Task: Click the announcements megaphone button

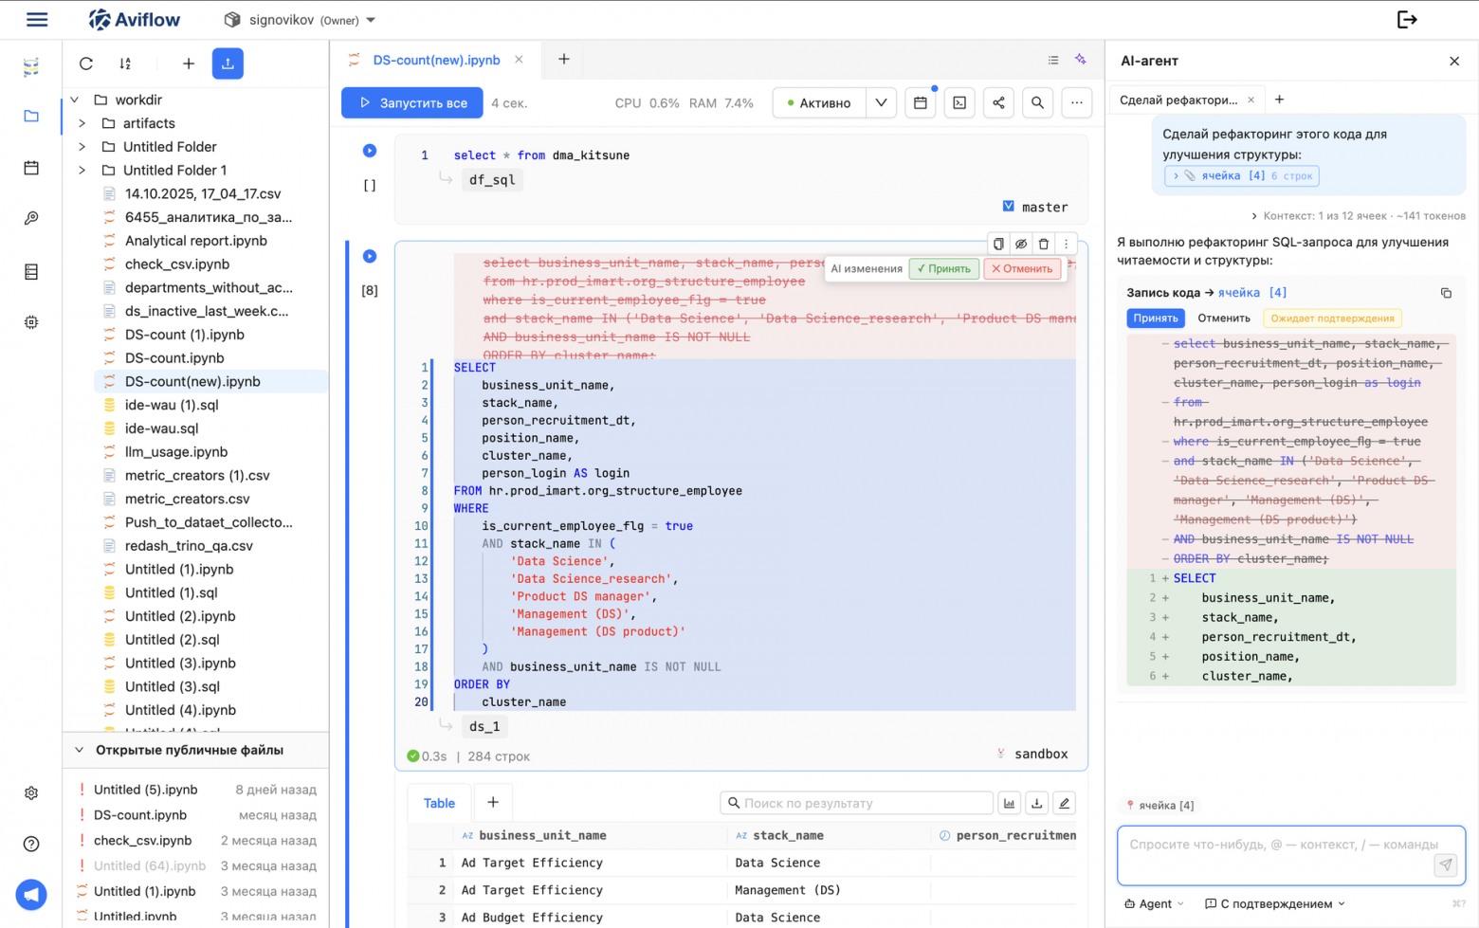Action: click(31, 895)
